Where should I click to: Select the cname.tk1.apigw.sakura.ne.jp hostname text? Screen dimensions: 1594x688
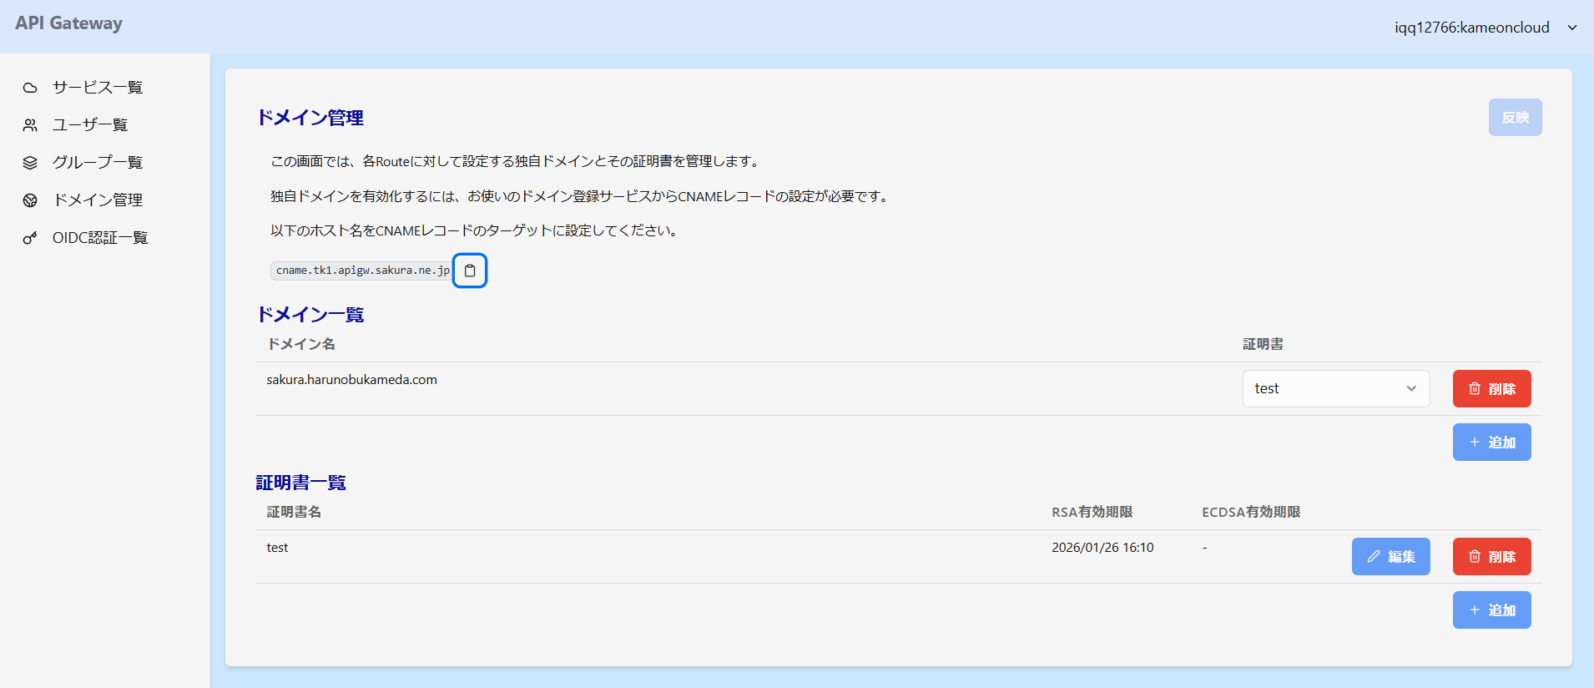(362, 271)
